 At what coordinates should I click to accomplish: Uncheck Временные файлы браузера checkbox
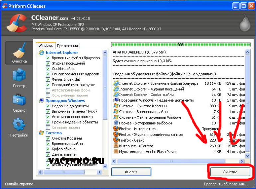click(x=48, y=58)
